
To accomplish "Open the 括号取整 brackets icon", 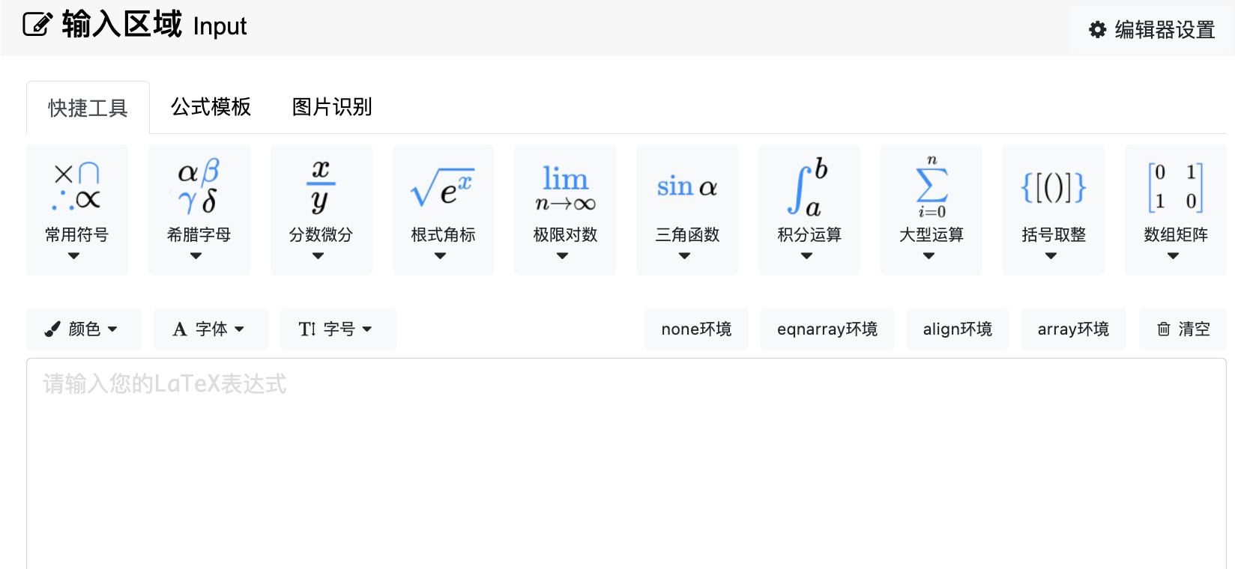I will (x=1053, y=187).
